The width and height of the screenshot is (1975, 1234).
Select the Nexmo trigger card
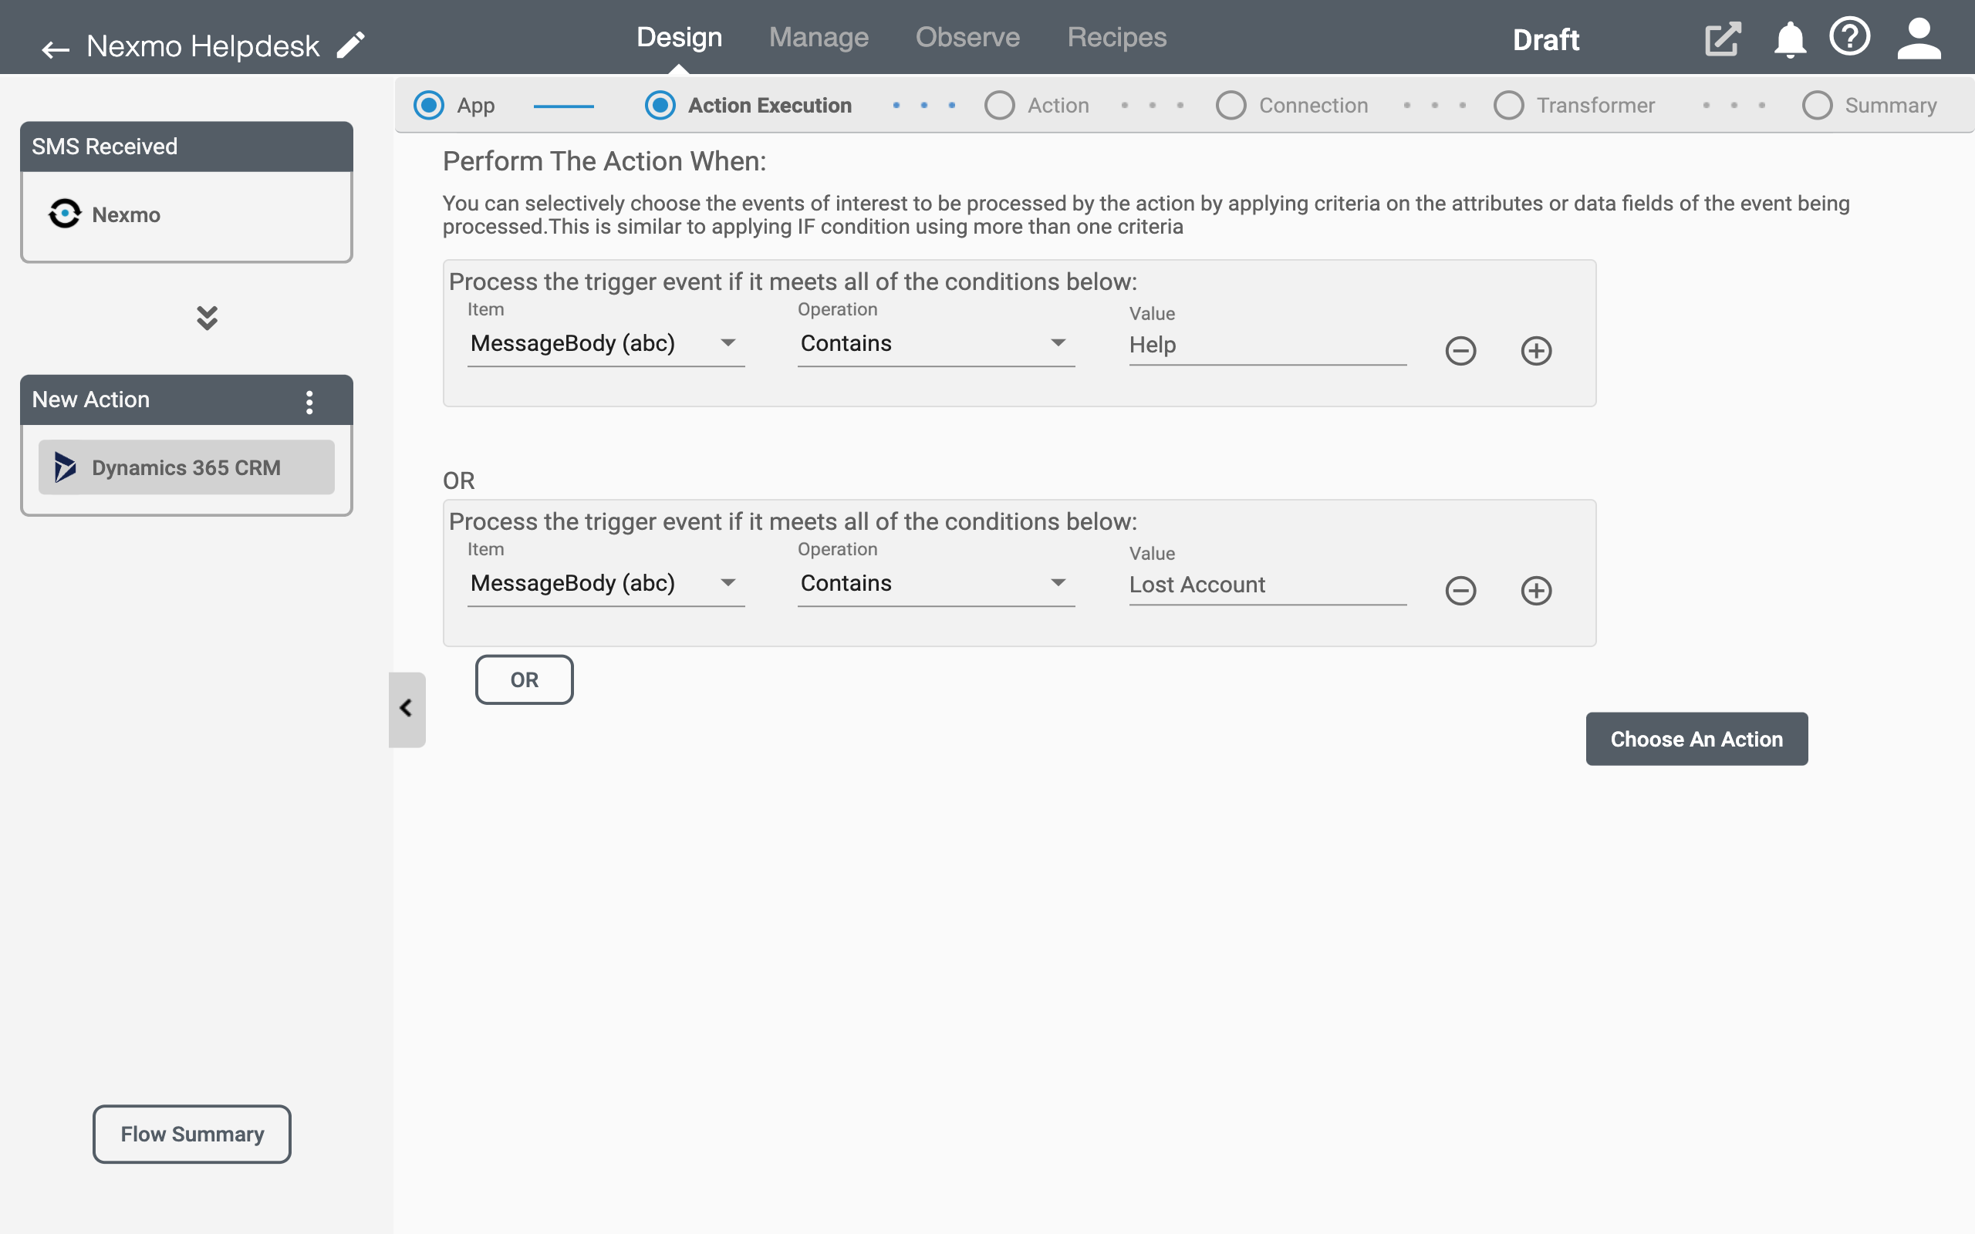click(x=186, y=215)
